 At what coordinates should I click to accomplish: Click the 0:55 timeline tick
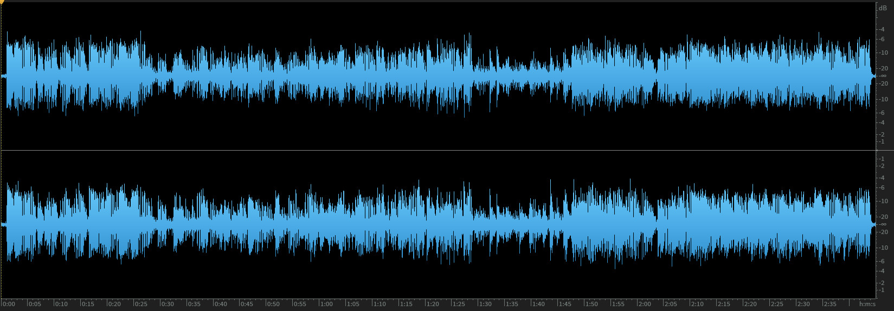click(300, 304)
